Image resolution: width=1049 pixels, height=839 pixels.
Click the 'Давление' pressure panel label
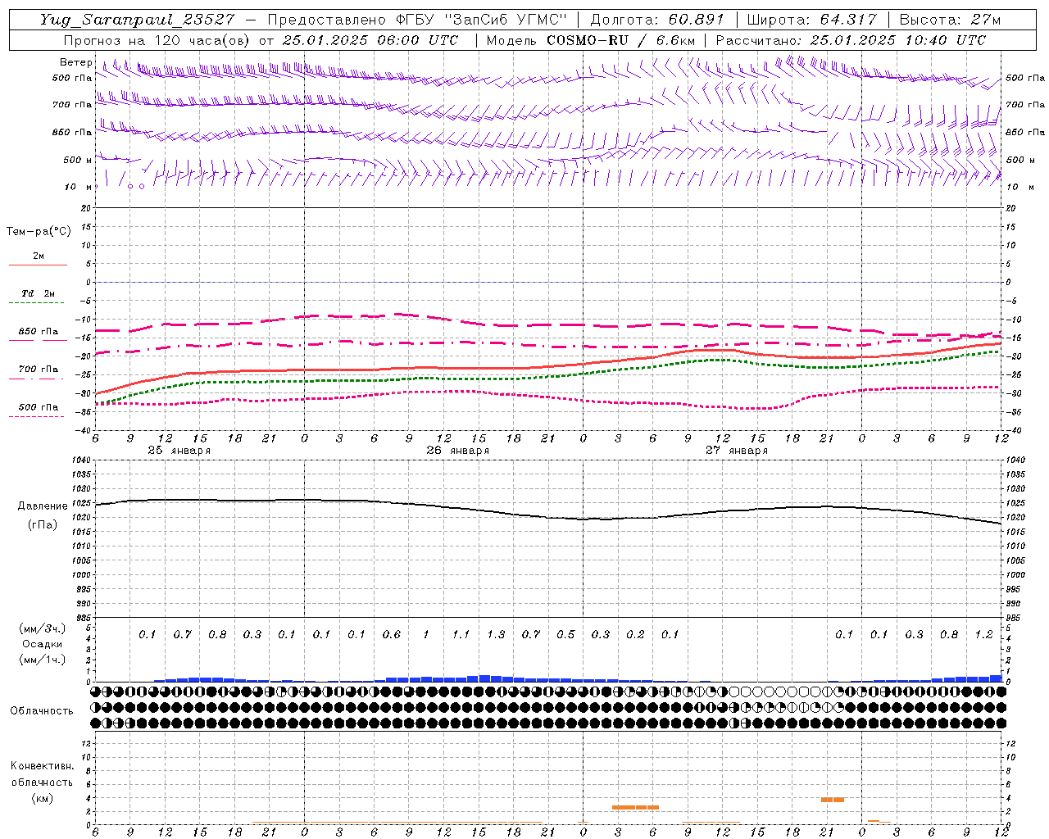(x=43, y=506)
